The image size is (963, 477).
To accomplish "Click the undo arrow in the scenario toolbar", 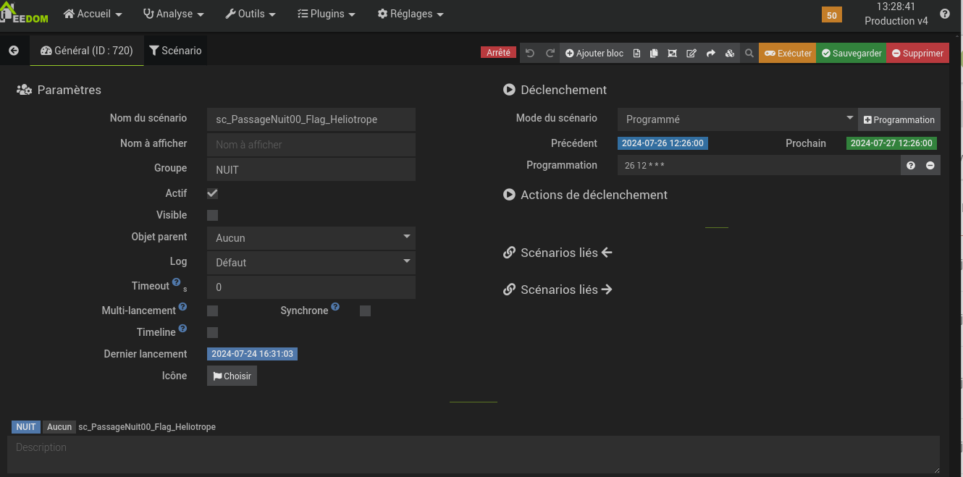I will pyautogui.click(x=530, y=53).
